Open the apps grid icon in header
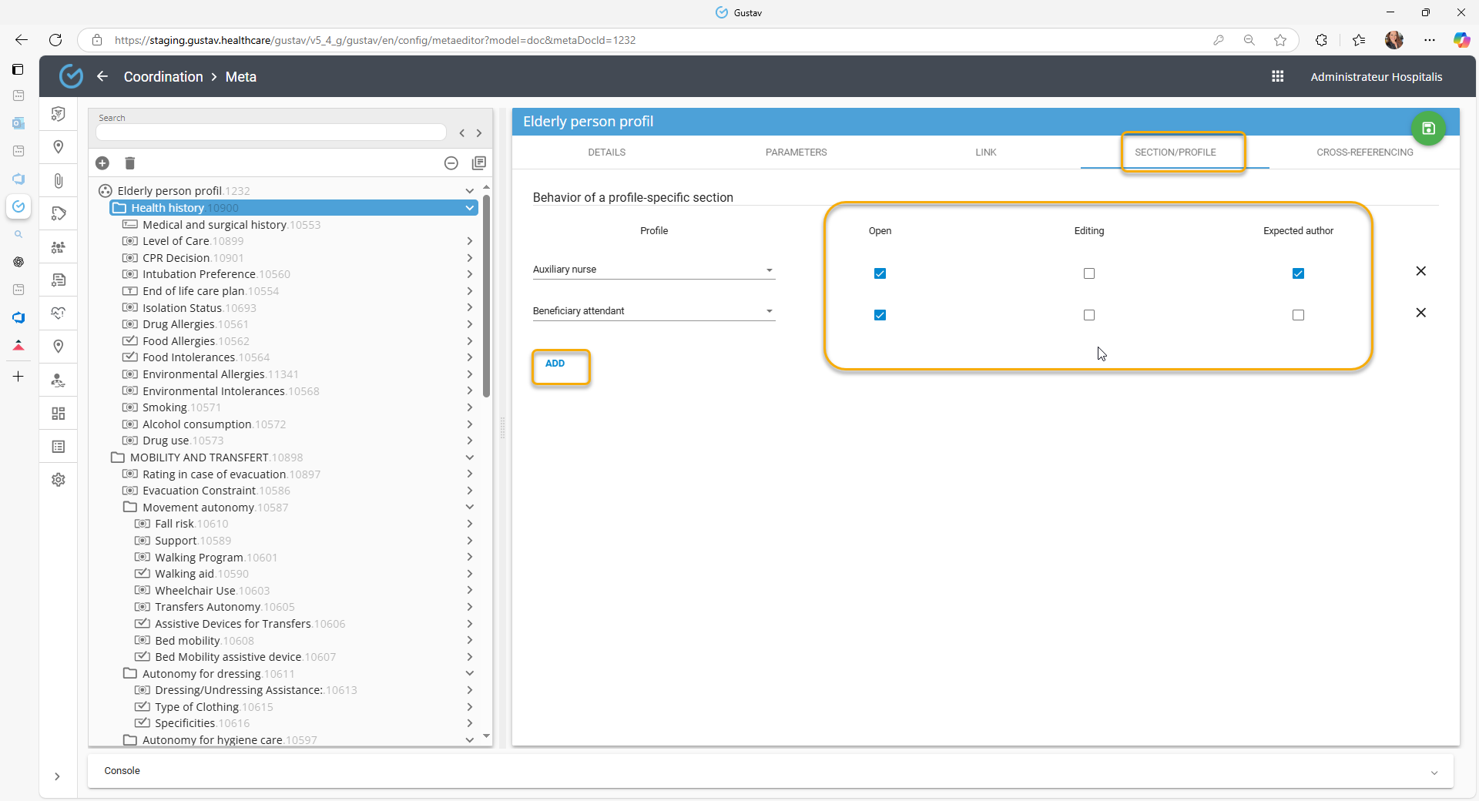 [1277, 76]
